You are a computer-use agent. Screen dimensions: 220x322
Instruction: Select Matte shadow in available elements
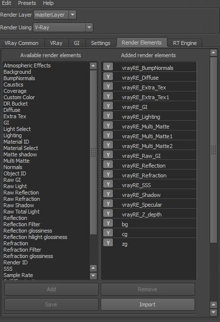coord(20,154)
